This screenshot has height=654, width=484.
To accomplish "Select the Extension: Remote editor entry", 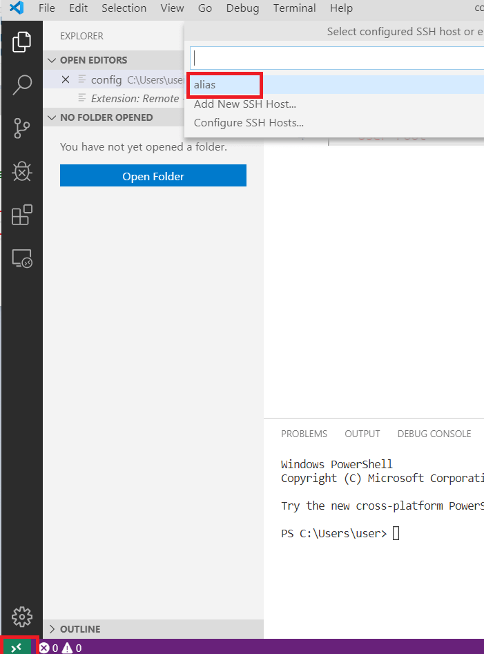I will point(114,99).
